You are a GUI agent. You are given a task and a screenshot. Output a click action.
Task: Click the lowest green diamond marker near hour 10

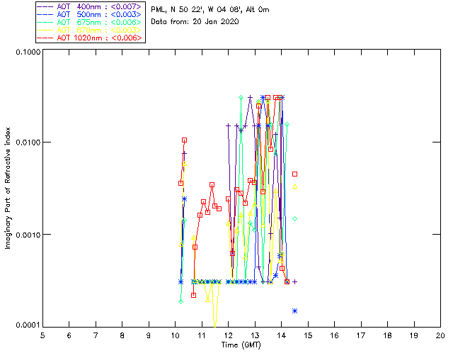[x=181, y=301]
